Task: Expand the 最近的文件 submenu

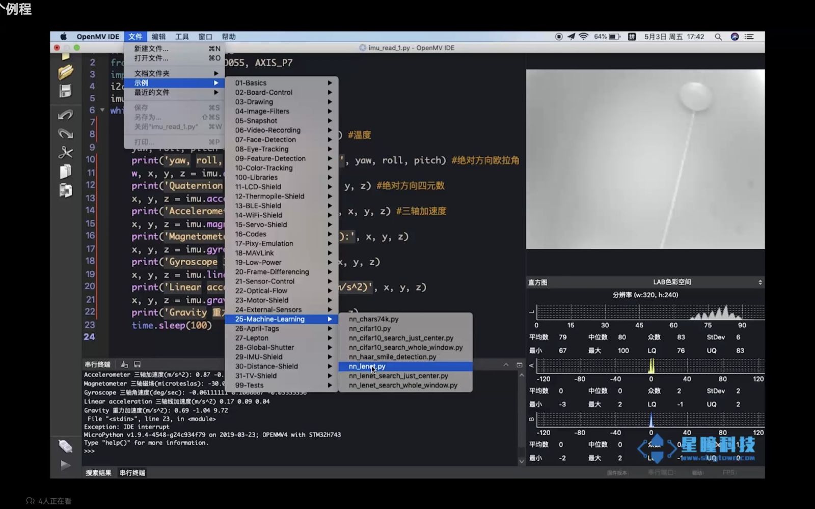Action: point(174,92)
